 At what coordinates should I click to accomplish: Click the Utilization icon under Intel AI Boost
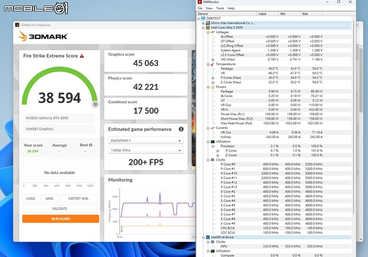click(x=213, y=251)
